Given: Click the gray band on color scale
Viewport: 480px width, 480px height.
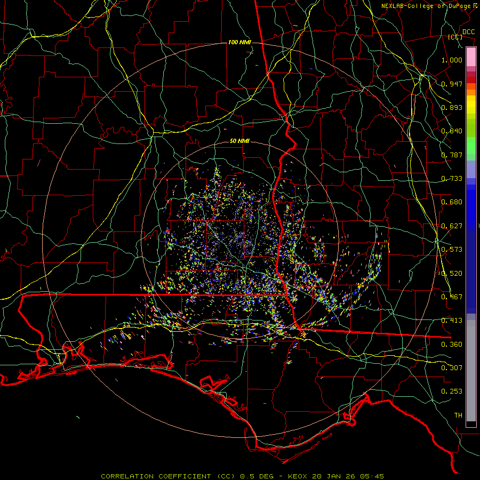Looking at the screenshot, I should [471, 371].
